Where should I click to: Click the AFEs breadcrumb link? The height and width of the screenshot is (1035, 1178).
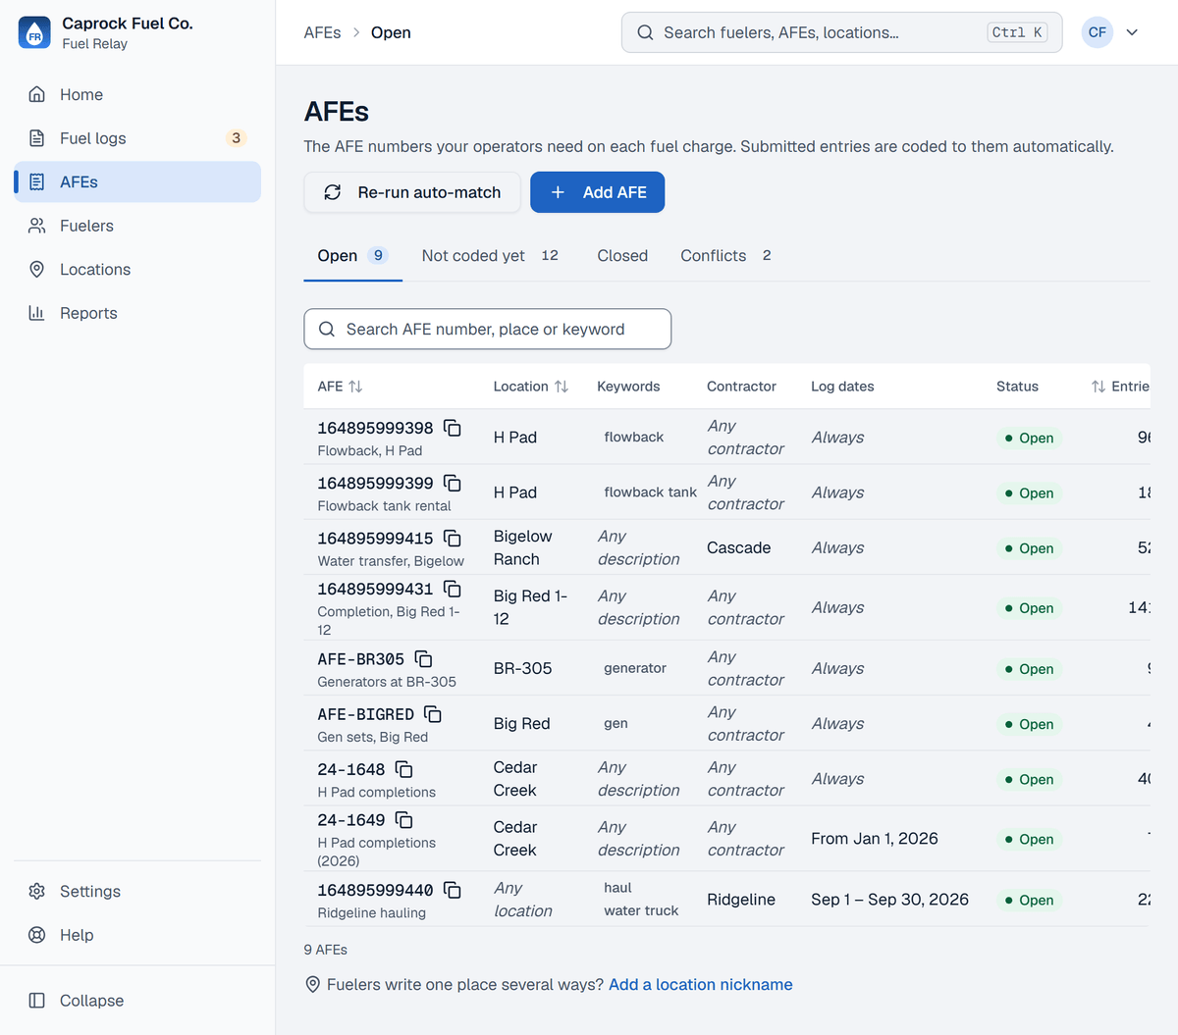322,32
